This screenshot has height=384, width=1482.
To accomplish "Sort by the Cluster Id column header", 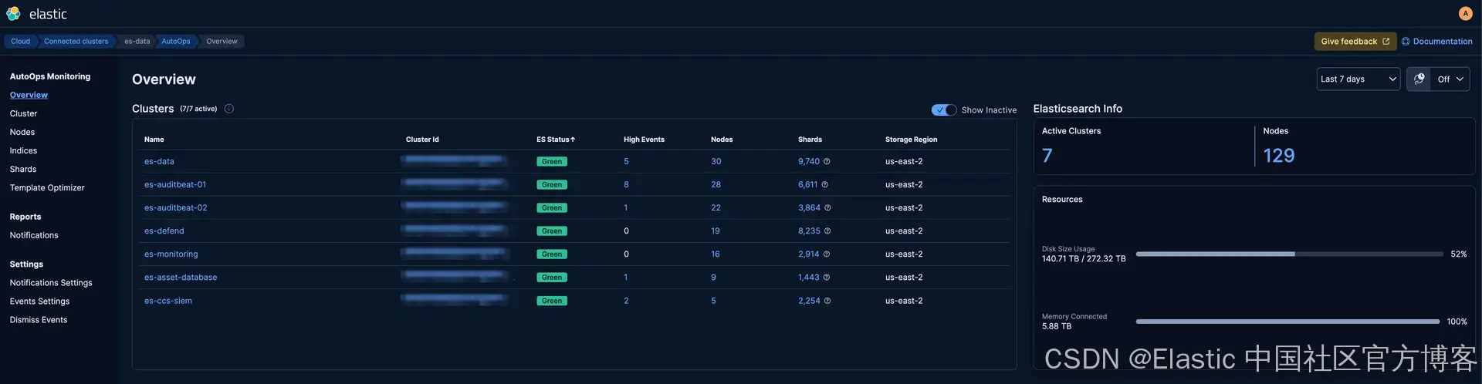I will tap(422, 140).
